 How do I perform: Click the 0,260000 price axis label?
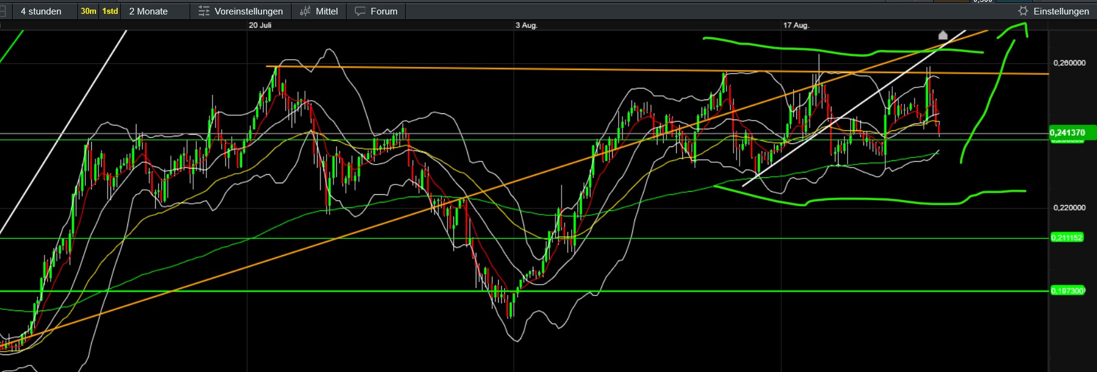click(1069, 63)
